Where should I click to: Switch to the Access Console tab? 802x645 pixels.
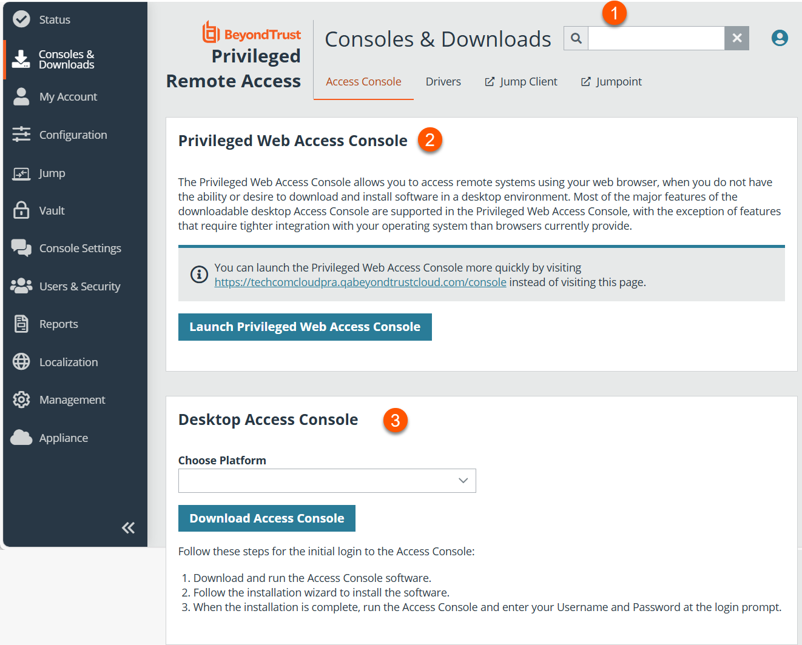(x=363, y=82)
